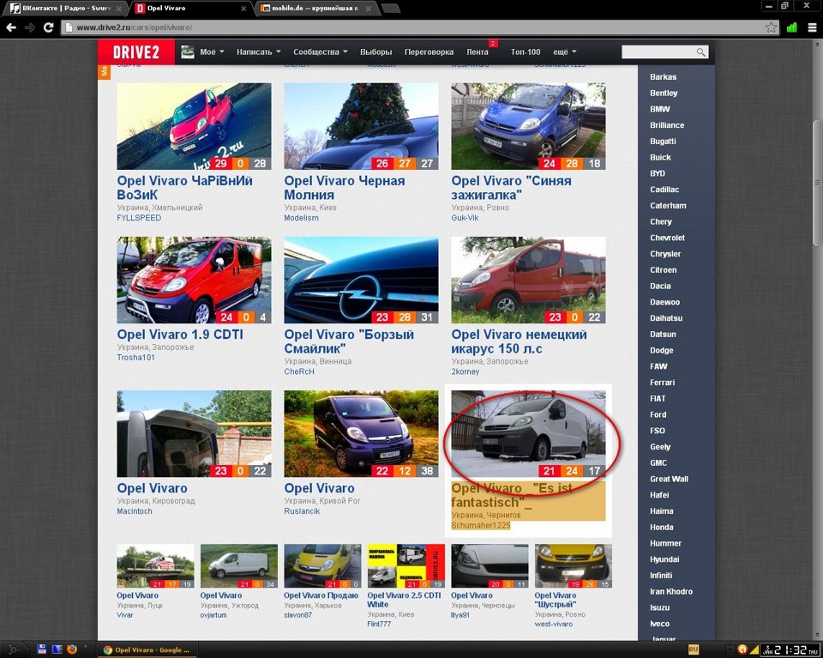Select Honda in the brands sidebar
Screen dimensions: 823x658
[x=661, y=528]
